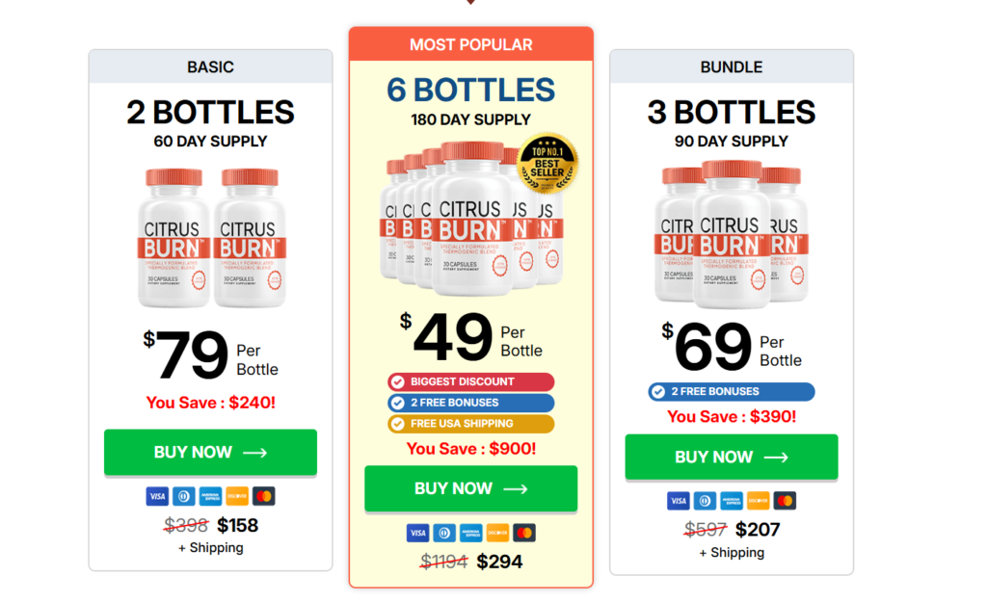Click the Discover icon in Basic package
This screenshot has width=987, height=603.
click(237, 497)
